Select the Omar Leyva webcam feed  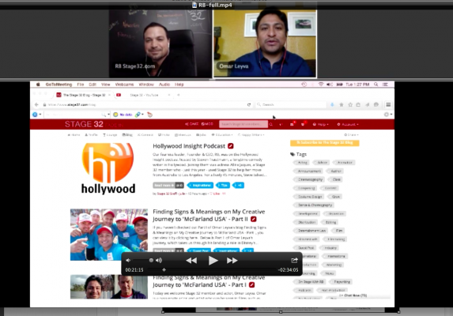pyautogui.click(x=265, y=43)
